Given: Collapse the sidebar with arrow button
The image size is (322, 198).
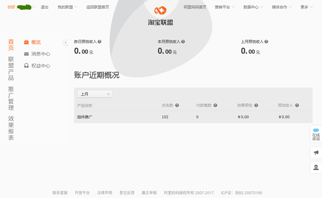Looking at the screenshot, I should 65,42.
